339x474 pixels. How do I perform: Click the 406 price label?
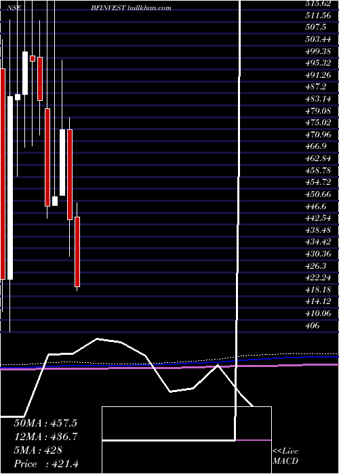point(312,325)
